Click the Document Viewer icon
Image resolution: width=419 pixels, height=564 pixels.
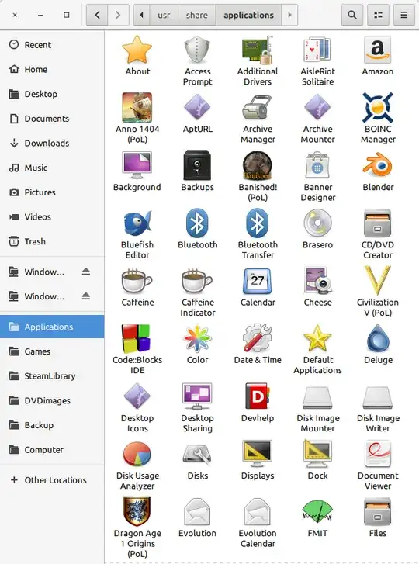[x=377, y=454]
